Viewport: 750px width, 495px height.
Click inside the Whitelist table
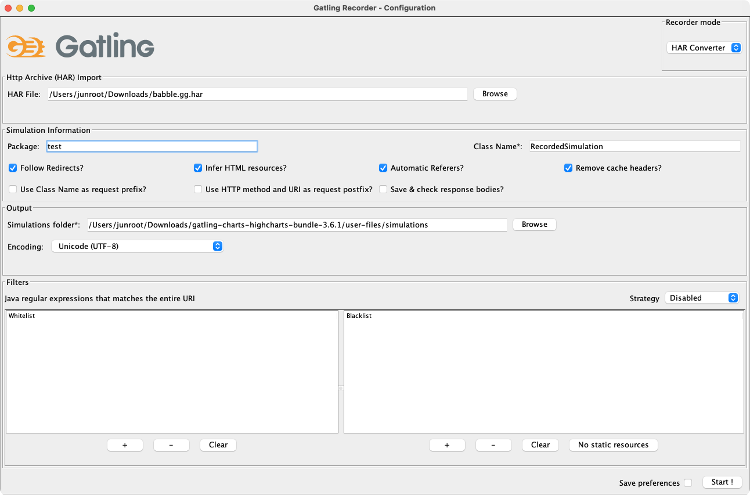click(172, 372)
